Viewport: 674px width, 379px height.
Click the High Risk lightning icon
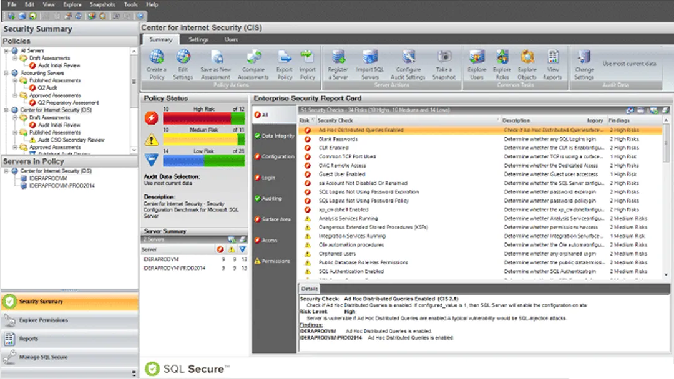click(151, 118)
